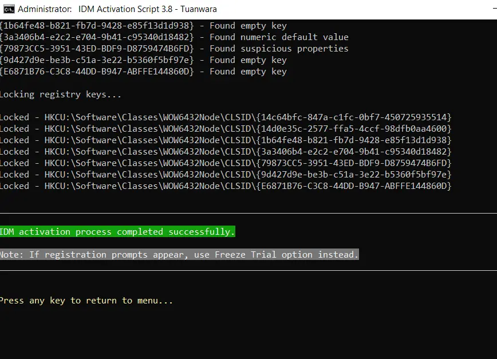Click the 'Found suspicious properties' line
This screenshot has height=359, width=497.
tap(174, 49)
